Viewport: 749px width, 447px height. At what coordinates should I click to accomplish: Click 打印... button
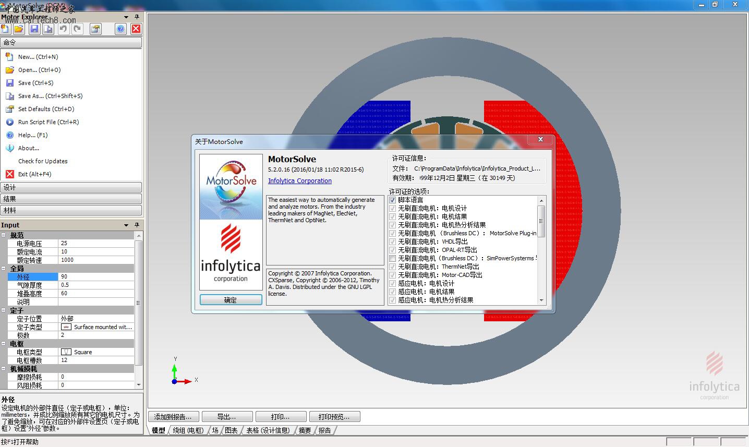(x=280, y=417)
